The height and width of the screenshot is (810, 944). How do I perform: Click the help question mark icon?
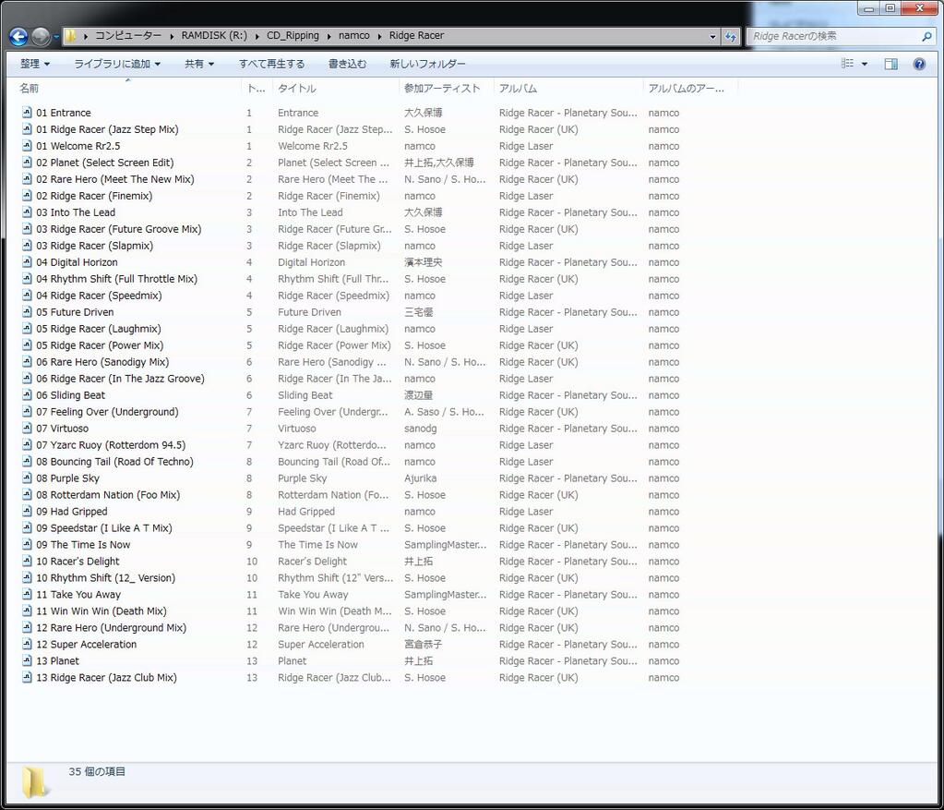pyautogui.click(x=919, y=64)
